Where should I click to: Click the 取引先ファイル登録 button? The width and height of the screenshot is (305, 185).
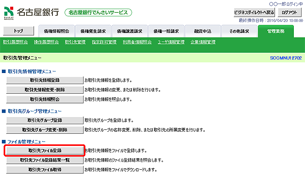coord(45,151)
